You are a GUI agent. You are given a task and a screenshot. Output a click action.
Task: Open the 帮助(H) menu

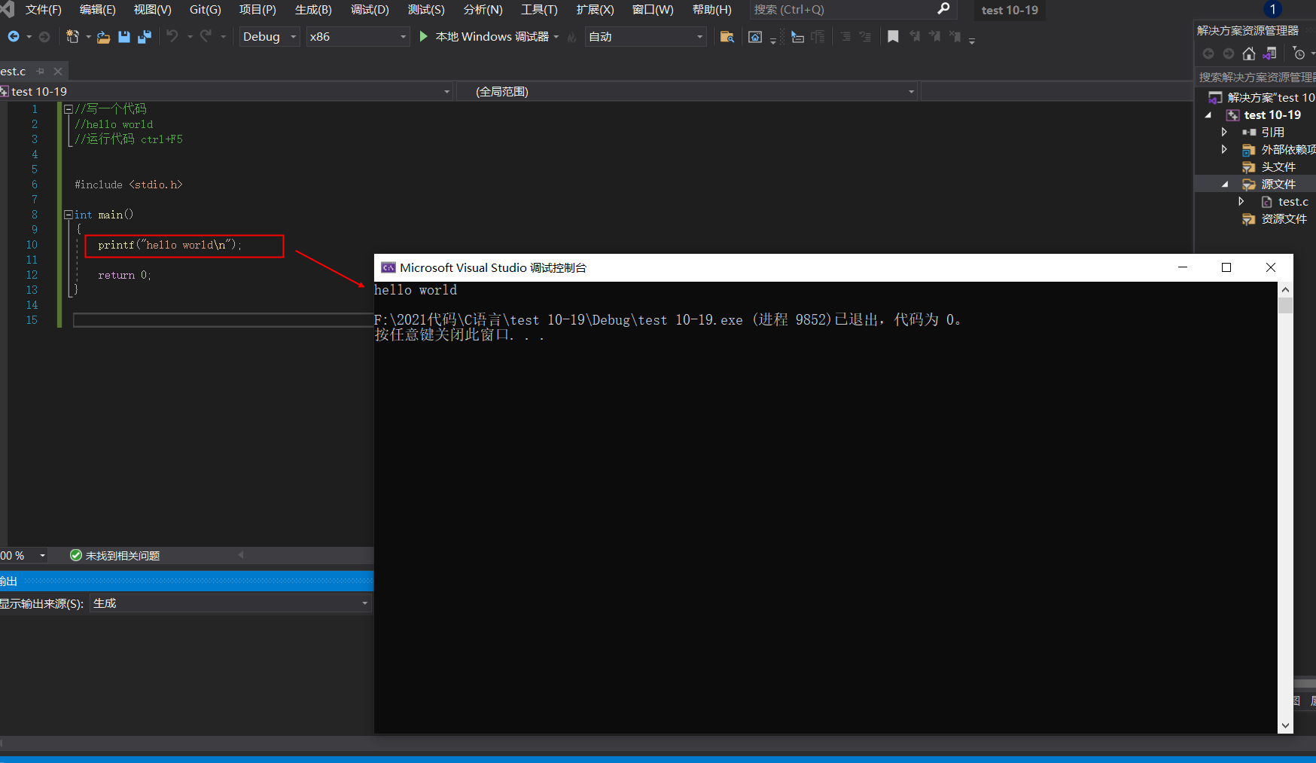(711, 10)
